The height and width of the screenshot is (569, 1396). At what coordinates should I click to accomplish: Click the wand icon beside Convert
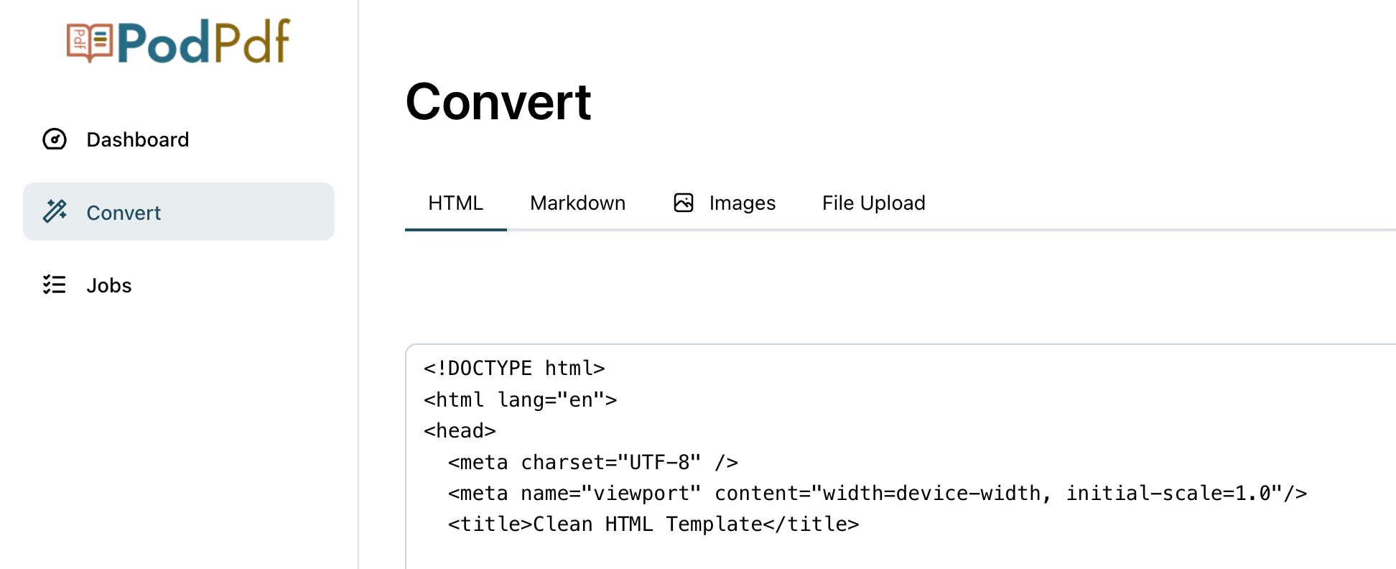coord(55,212)
